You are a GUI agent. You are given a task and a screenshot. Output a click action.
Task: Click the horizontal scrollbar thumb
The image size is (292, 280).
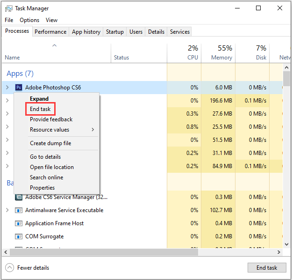(104, 252)
